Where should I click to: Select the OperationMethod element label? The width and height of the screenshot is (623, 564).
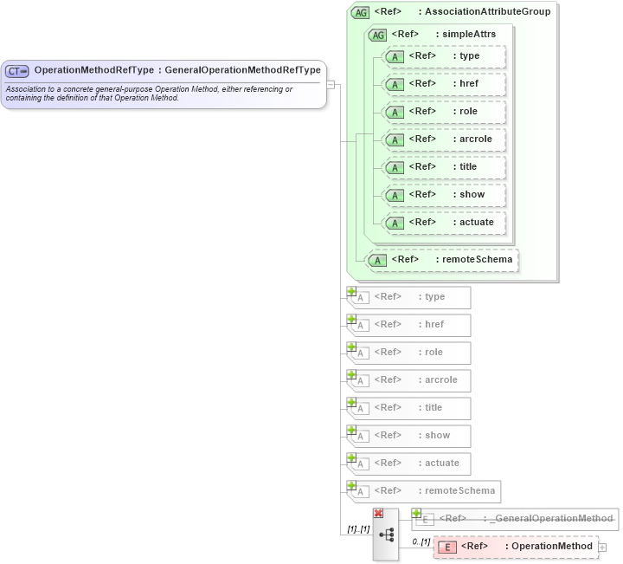coord(552,546)
